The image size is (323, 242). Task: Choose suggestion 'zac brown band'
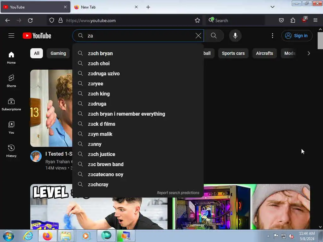point(138,164)
